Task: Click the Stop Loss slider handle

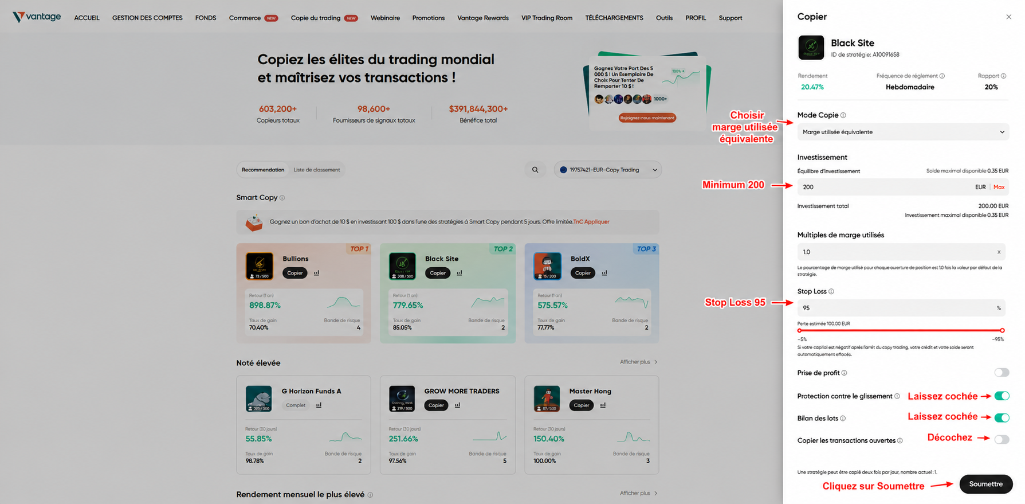Action: click(1002, 330)
